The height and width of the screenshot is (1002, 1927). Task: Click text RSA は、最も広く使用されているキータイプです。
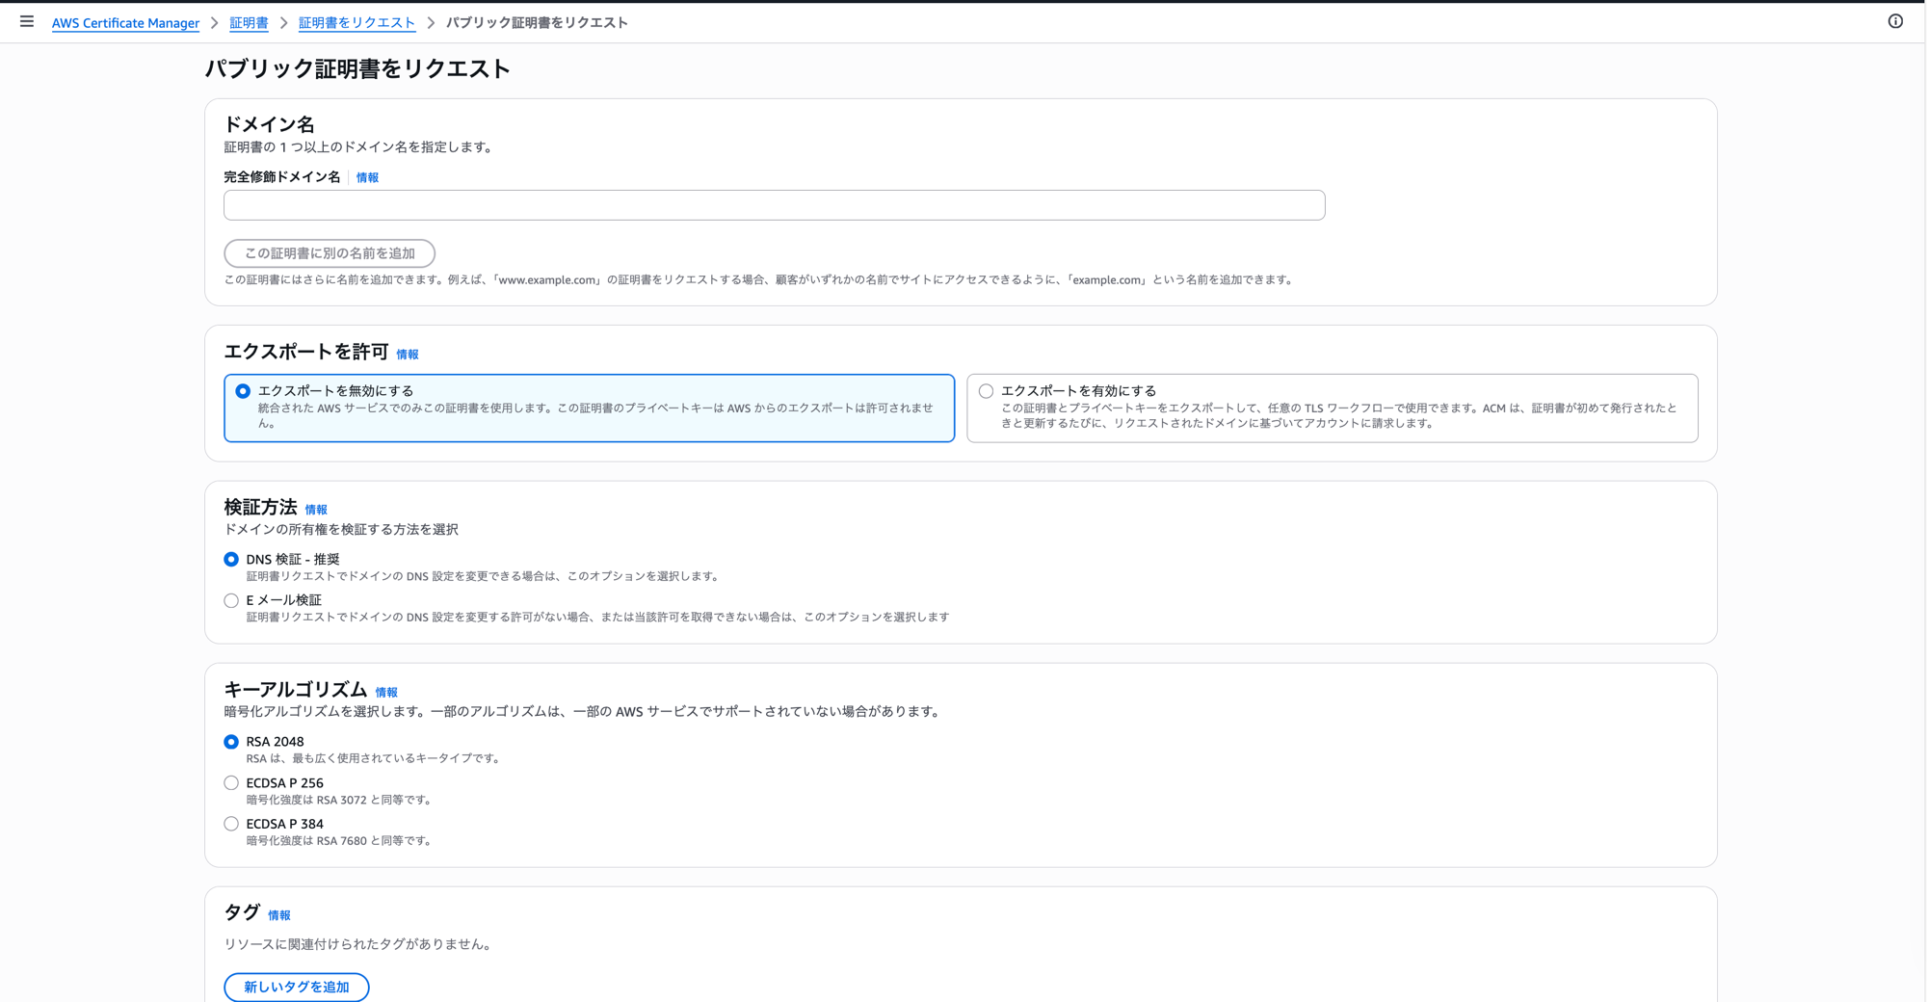[x=375, y=758]
